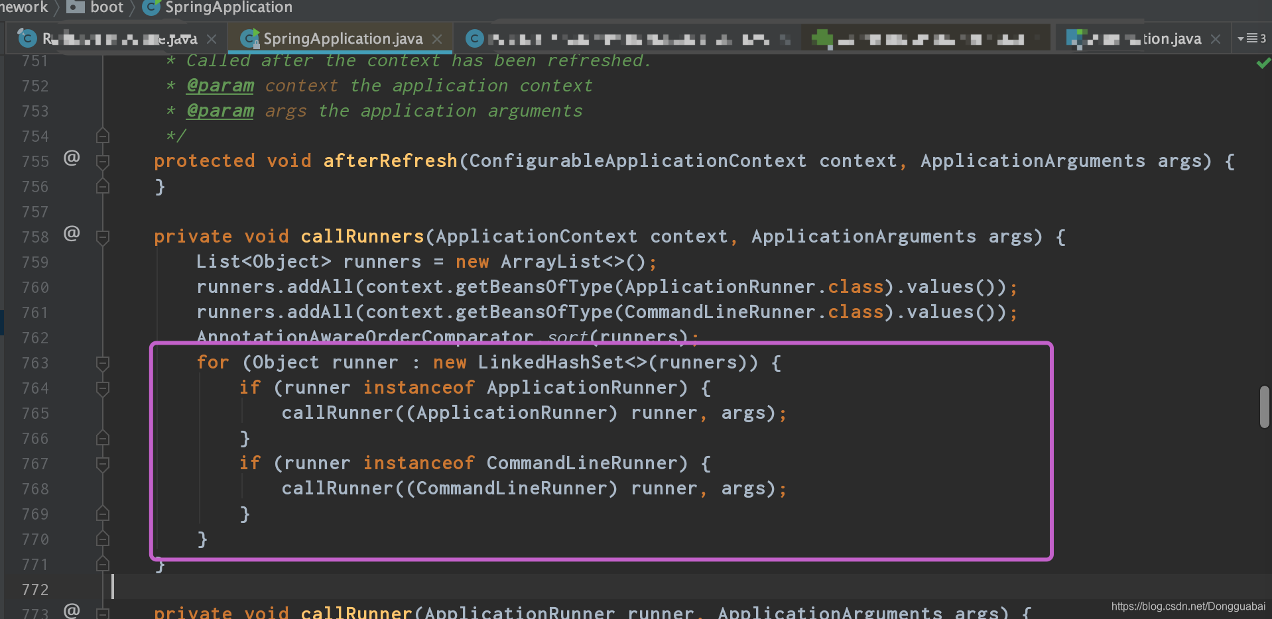Collapse the afterRefresh method with its fold arrow
Screen dimensions: 1272x619
coord(103,161)
